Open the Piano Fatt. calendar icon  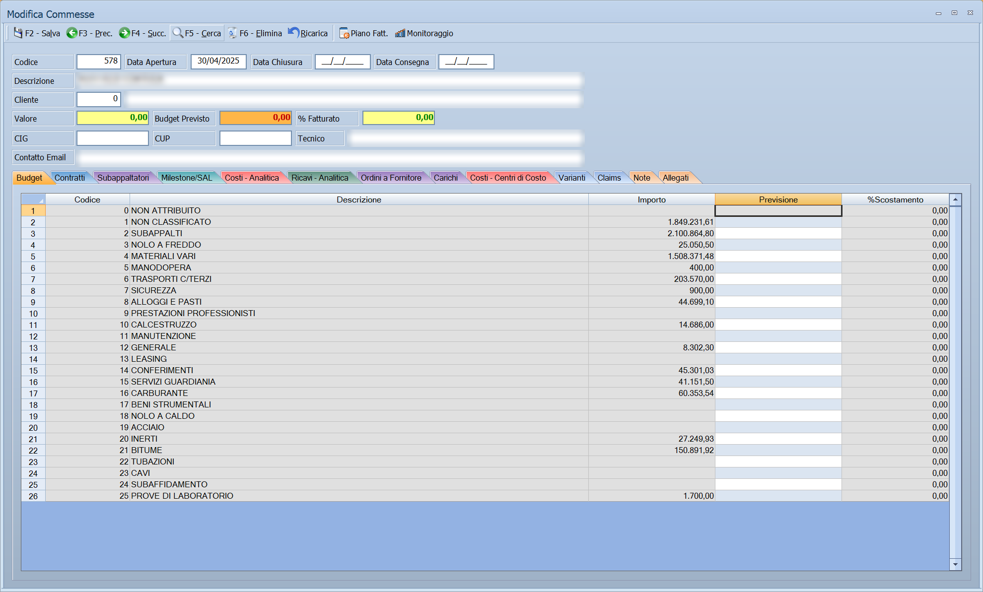click(344, 33)
